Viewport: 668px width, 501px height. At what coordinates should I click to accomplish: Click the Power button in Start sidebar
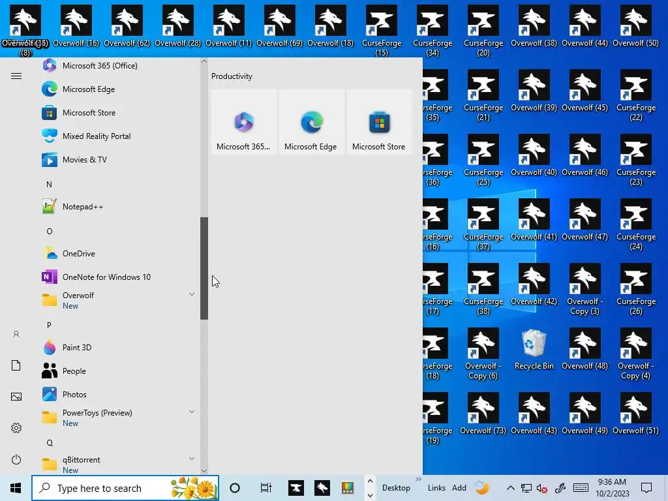(16, 459)
